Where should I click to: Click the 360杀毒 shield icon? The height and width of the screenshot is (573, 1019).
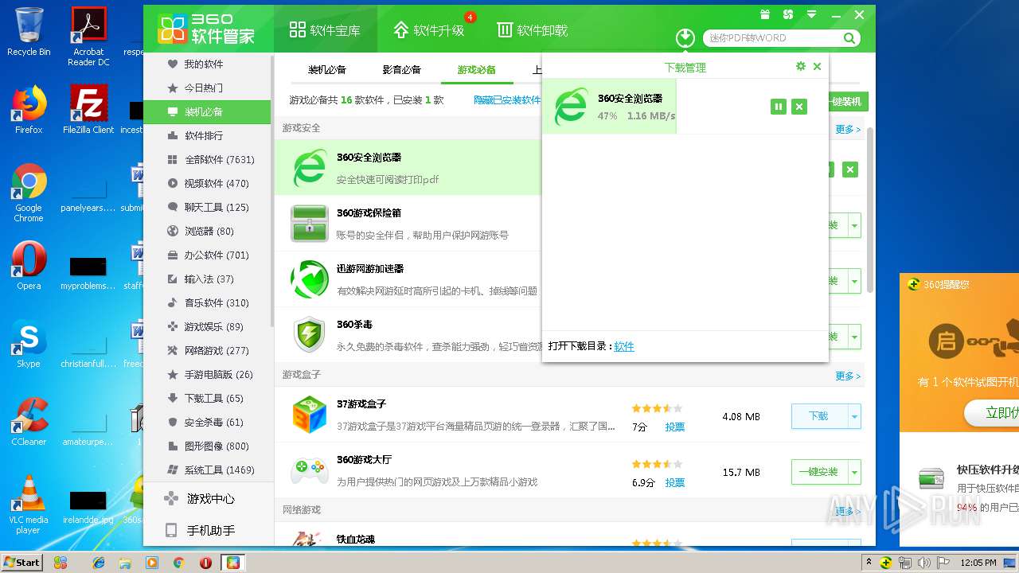[x=309, y=335]
